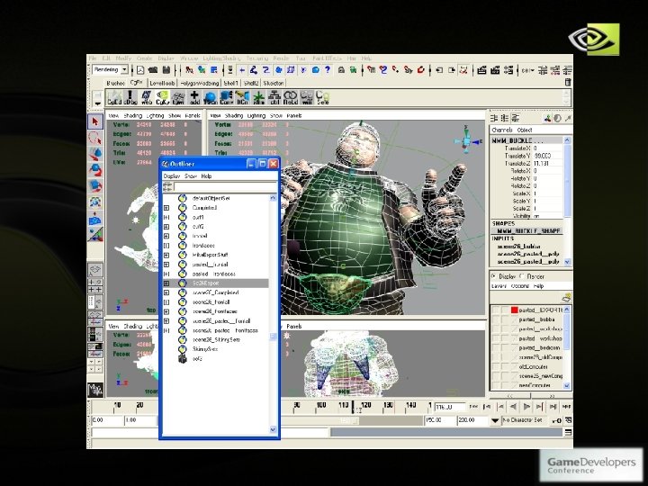The image size is (648, 486).
Task: Click the Outliner search text field
Action: click(x=225, y=187)
